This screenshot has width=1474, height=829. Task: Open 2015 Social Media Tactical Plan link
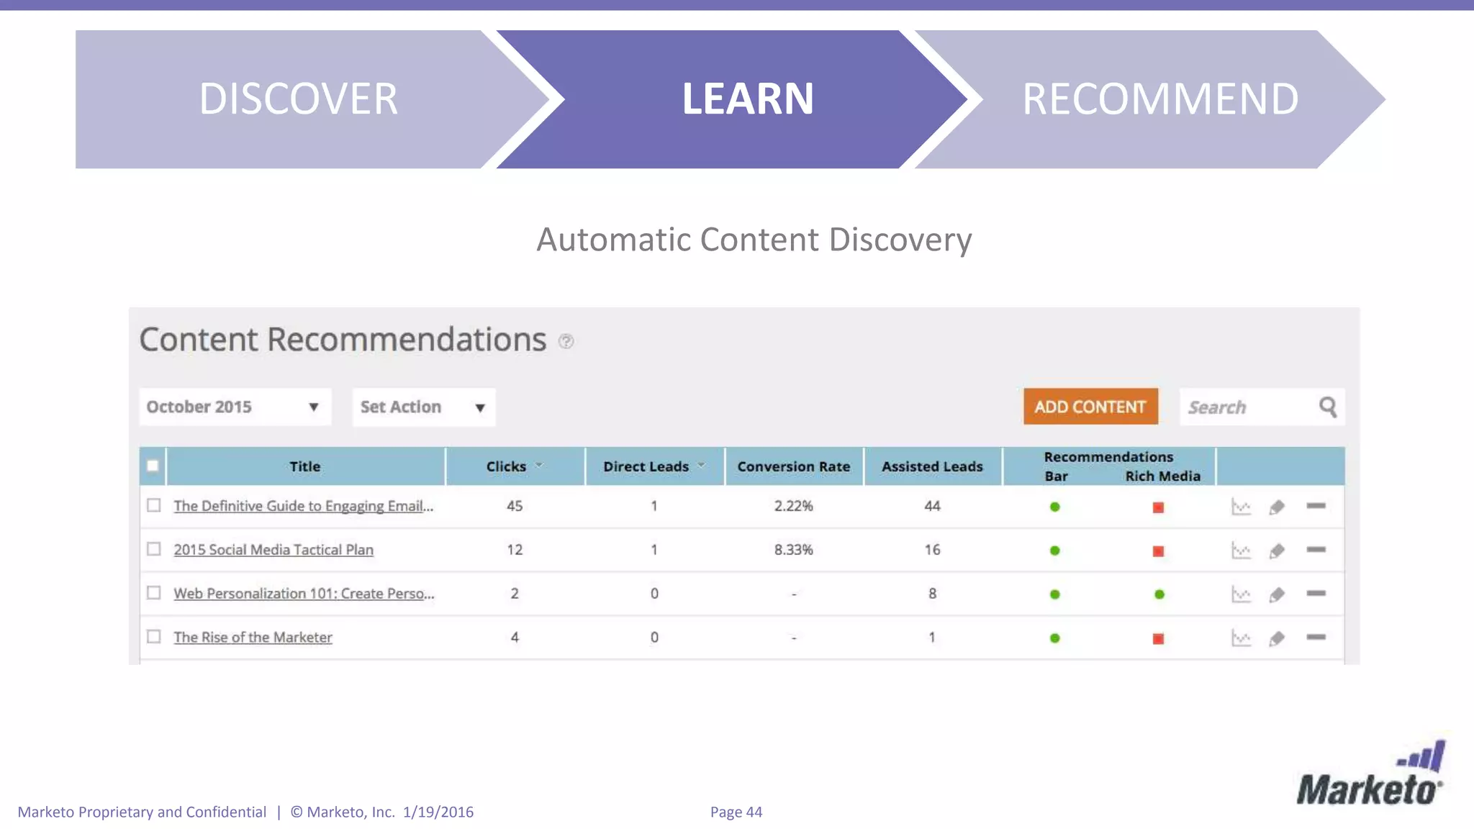click(x=273, y=550)
